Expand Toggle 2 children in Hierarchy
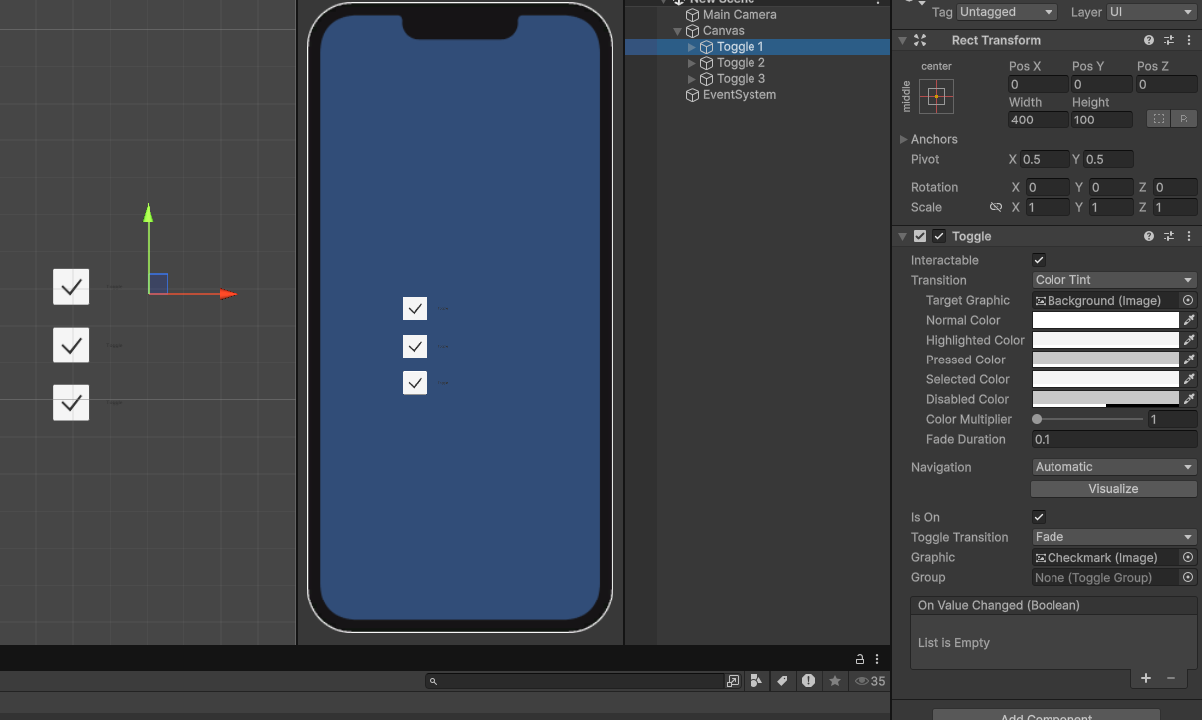The image size is (1202, 720). click(x=692, y=63)
